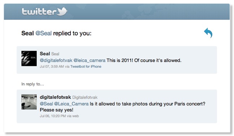Screen dimensions: 234x136
Task: Open the 'Jul 07, 3:59 AM' timestamp
Action: point(52,67)
